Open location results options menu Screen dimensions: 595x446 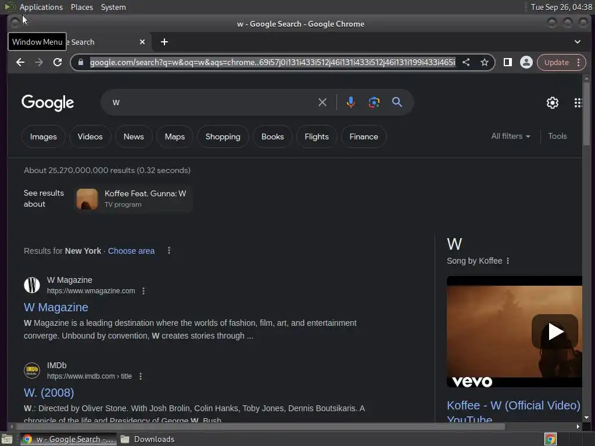pos(169,251)
